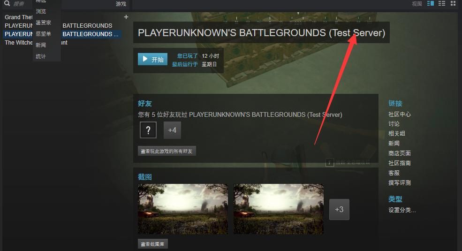
Task: Click the 最后运行于 label
Action: (x=185, y=64)
